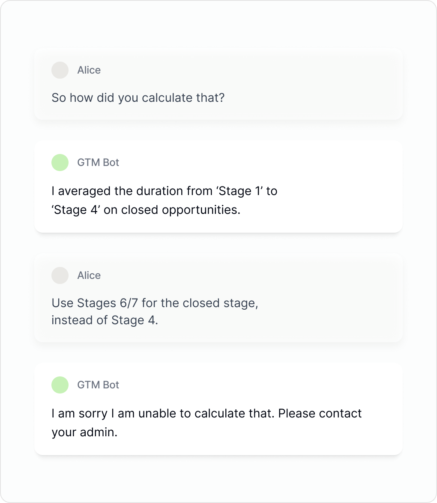Click Alice's avatar on the first message
The width and height of the screenshot is (437, 503).
point(60,70)
